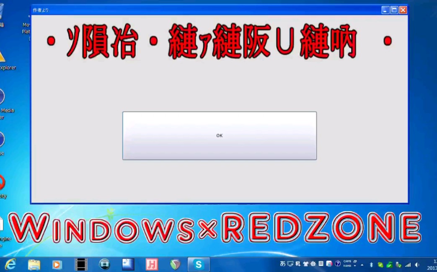Open Internet Explorer from the taskbar
Viewport: 437px width, 272px height.
coord(10,264)
